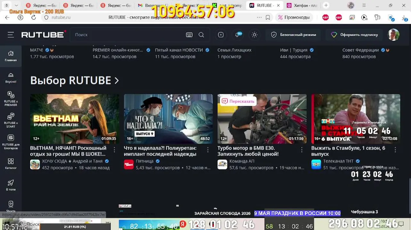Open the Команда АП channel name
Screen dimensions: 411x230
pyautogui.click(x=242, y=161)
